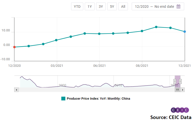
Task: Click the scrollbar right arrow
Action: pos(183,90)
